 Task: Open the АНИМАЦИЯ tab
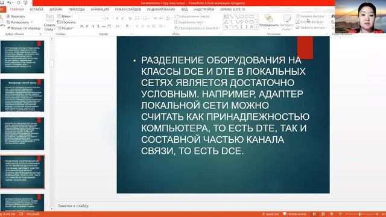click(x=100, y=10)
